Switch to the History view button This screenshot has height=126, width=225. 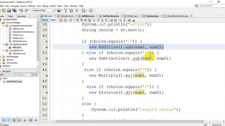53,20
